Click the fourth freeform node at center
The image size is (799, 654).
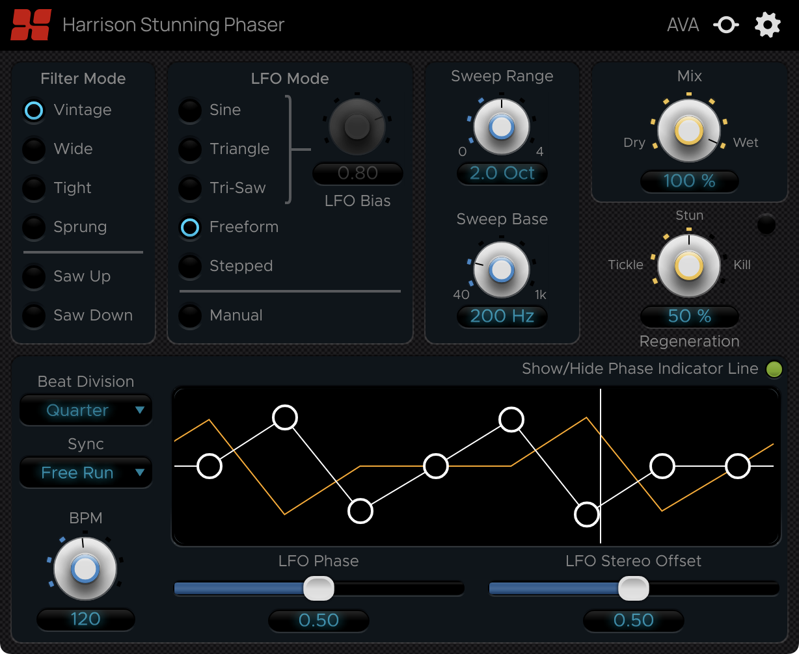(x=436, y=466)
